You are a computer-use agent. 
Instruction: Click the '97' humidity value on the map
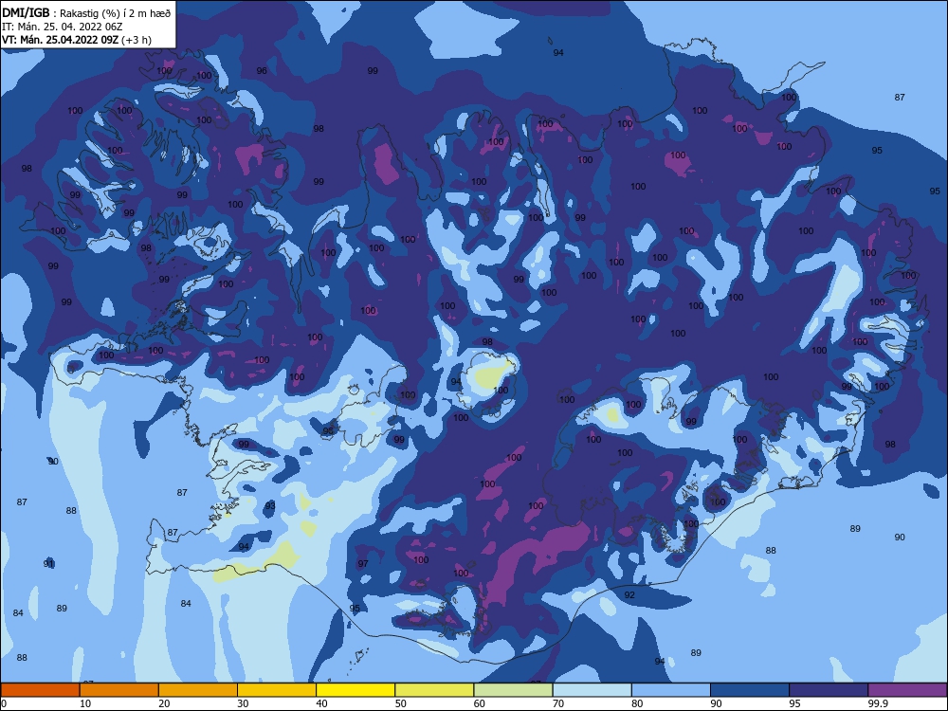click(363, 563)
